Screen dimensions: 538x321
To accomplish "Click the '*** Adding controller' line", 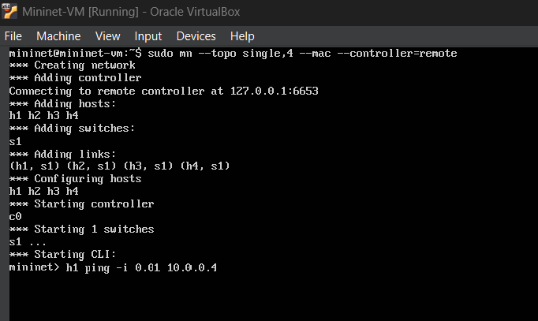I will 75,78.
